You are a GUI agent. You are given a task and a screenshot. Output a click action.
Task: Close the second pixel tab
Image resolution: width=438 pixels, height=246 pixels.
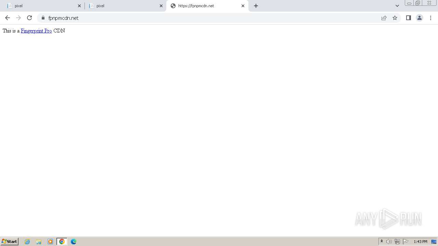pyautogui.click(x=161, y=6)
